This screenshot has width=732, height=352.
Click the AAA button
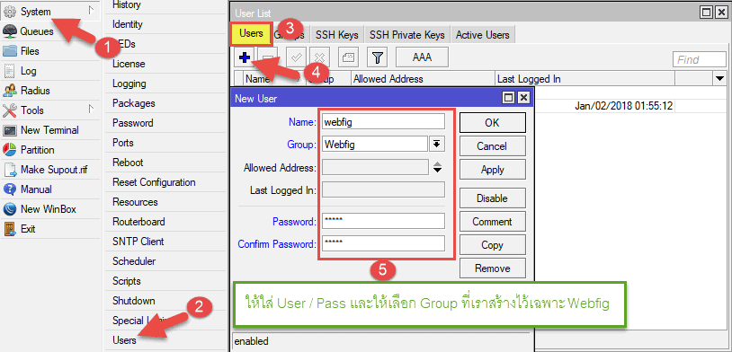(422, 57)
